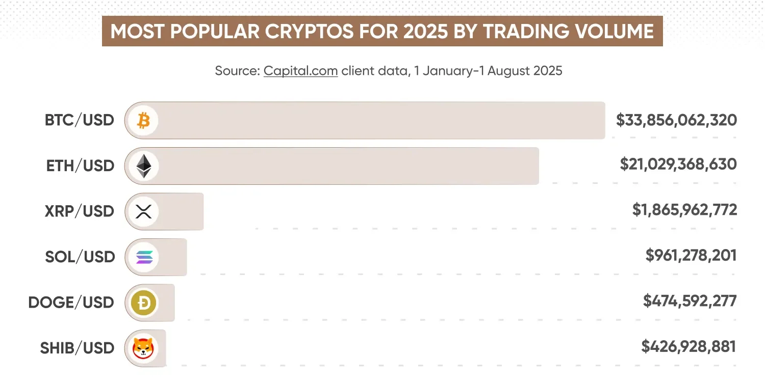Click the SOL/USD pair label
This screenshot has height=383, width=765.
pyautogui.click(x=80, y=257)
